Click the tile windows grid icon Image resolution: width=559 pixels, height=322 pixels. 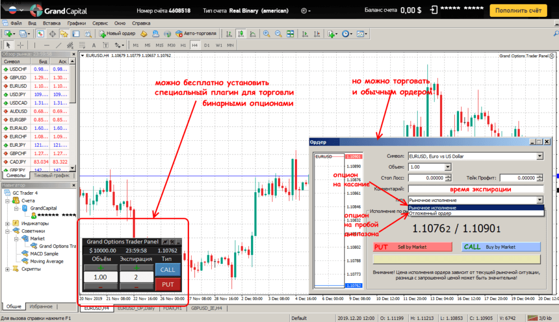290,34
